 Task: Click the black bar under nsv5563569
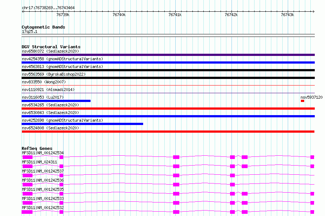(x=168, y=78)
